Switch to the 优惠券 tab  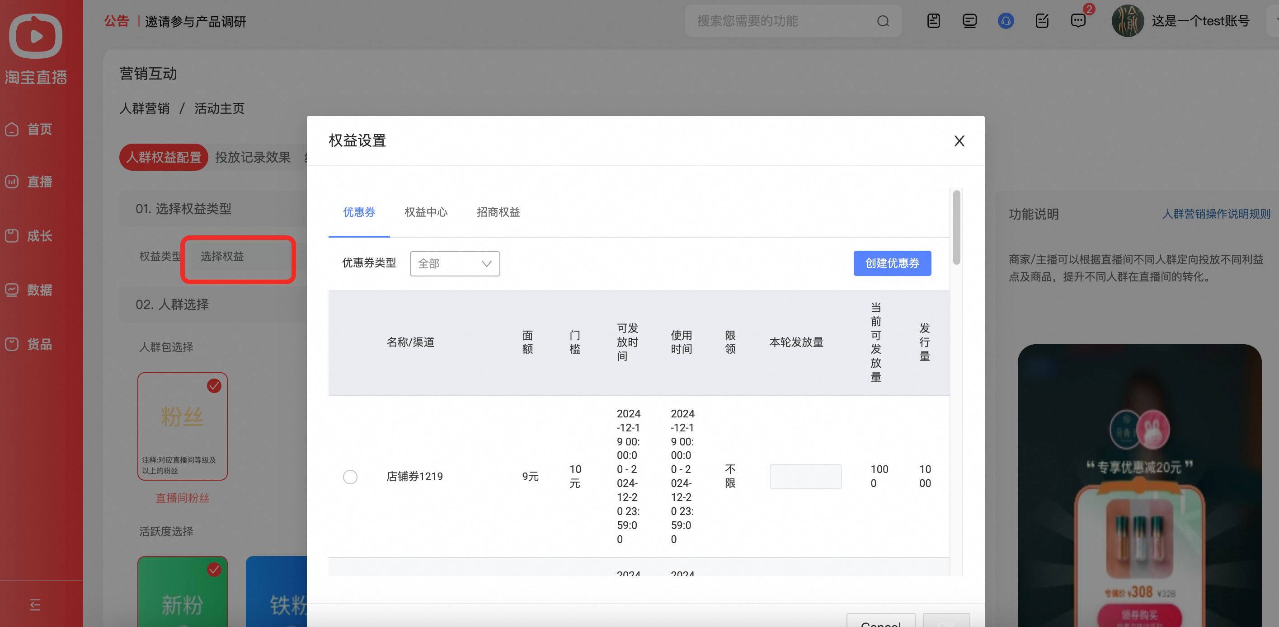359,212
